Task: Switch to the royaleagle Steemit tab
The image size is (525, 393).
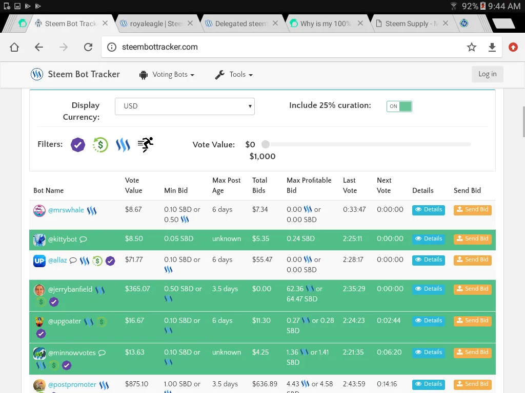Action: (156, 24)
